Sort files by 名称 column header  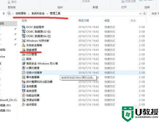click(x=24, y=21)
